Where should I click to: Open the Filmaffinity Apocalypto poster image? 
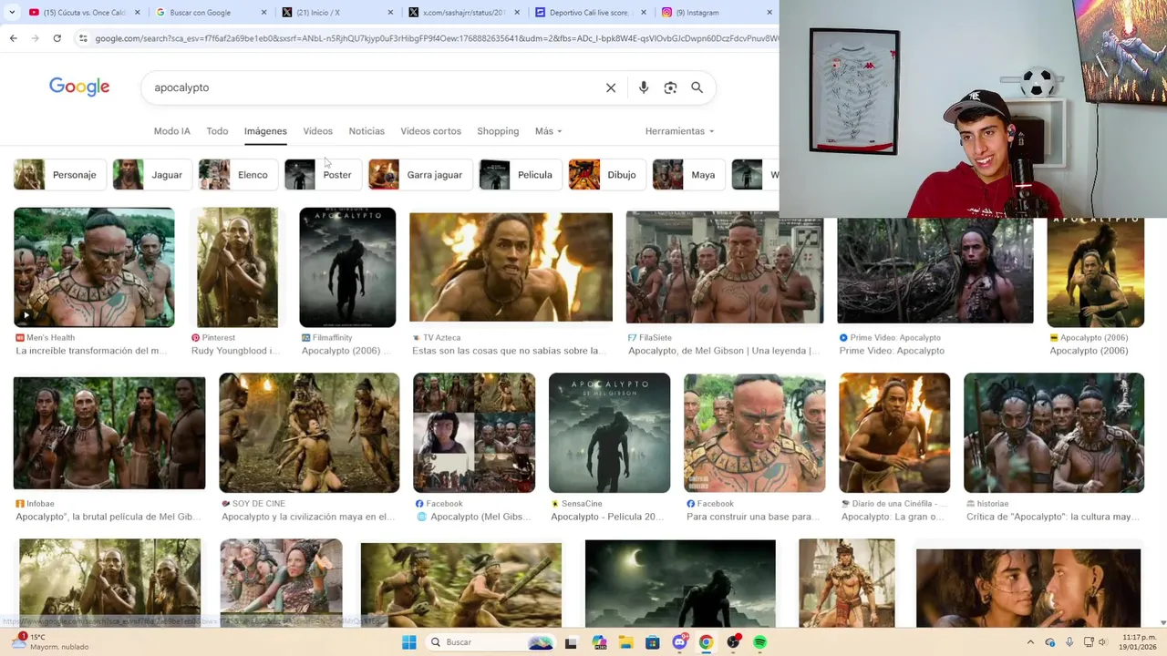347,267
